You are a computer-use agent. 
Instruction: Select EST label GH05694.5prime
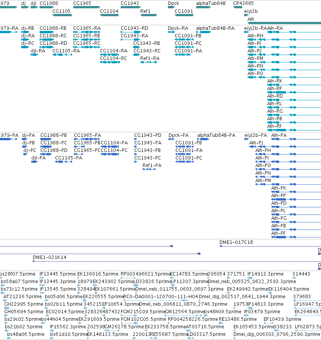coord(24,312)
